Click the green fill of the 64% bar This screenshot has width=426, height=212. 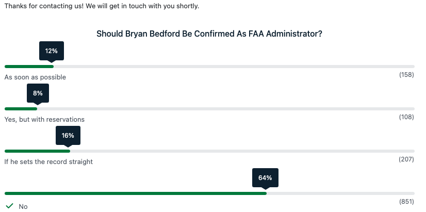click(135, 193)
